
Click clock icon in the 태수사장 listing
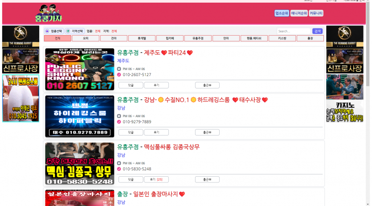pyautogui.click(x=119, y=116)
